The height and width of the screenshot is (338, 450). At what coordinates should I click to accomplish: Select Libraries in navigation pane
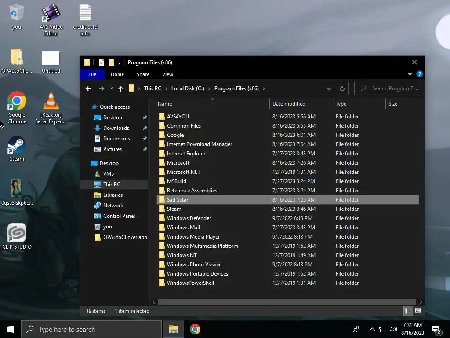109,195
